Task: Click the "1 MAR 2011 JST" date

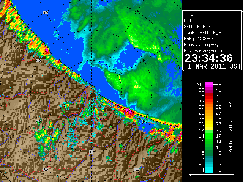Action: coord(214,66)
